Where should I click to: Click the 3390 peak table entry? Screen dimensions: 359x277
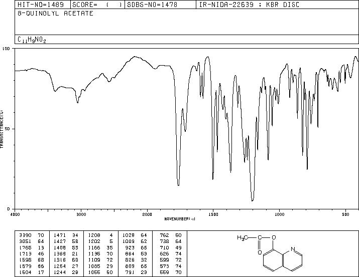point(31,235)
